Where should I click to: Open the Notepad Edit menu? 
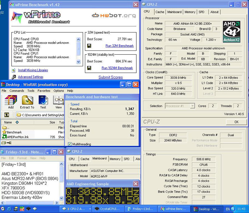12,158
